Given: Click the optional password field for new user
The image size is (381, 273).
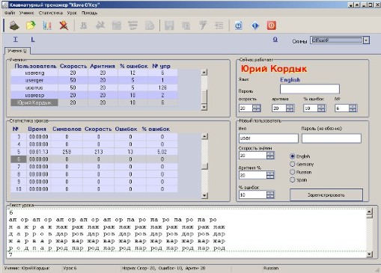Looking at the screenshot, I should tap(332, 138).
